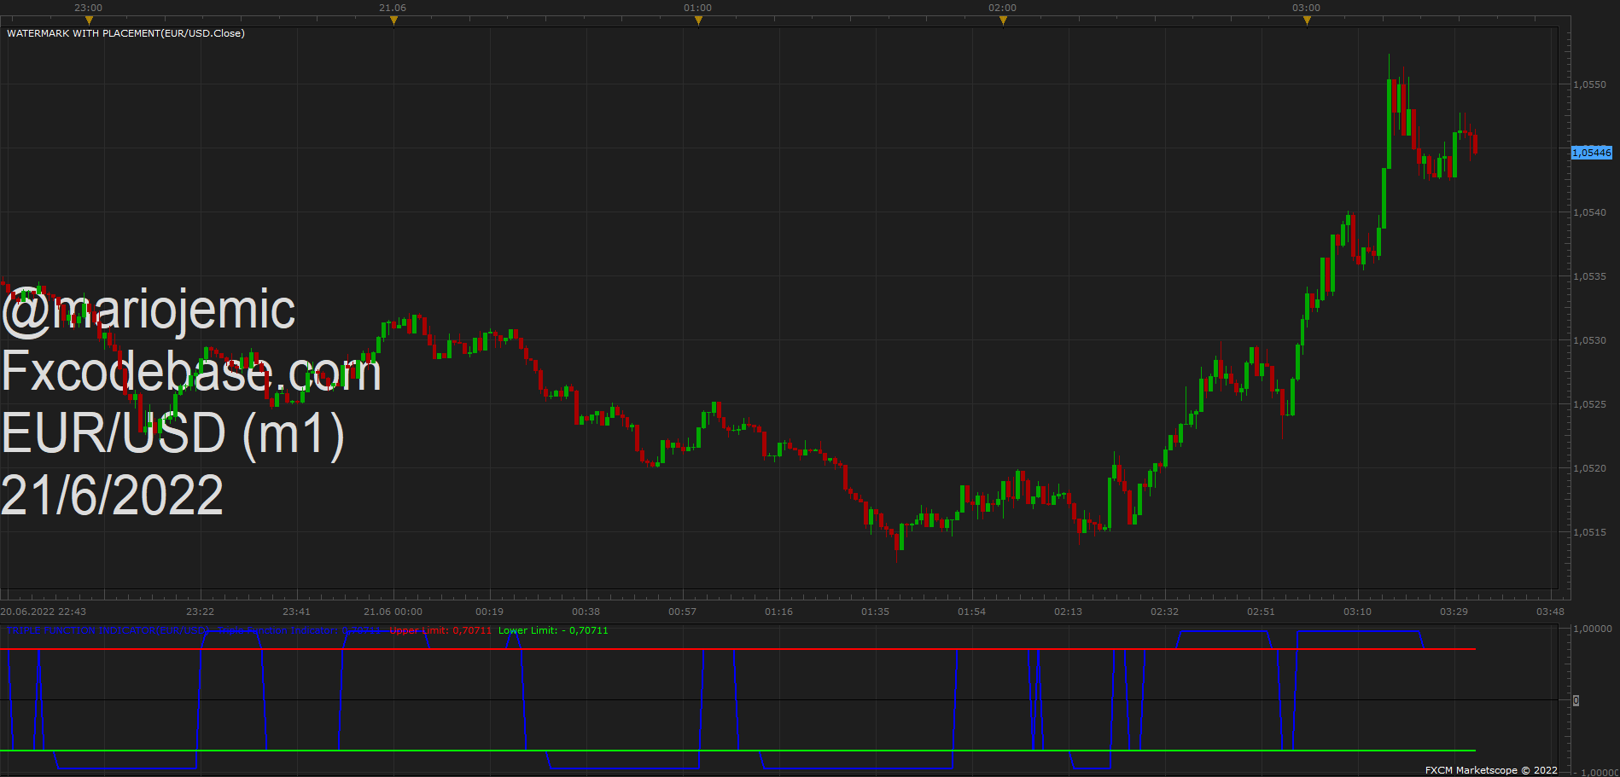Click the 01:00 hour marker triangle

tap(698, 20)
